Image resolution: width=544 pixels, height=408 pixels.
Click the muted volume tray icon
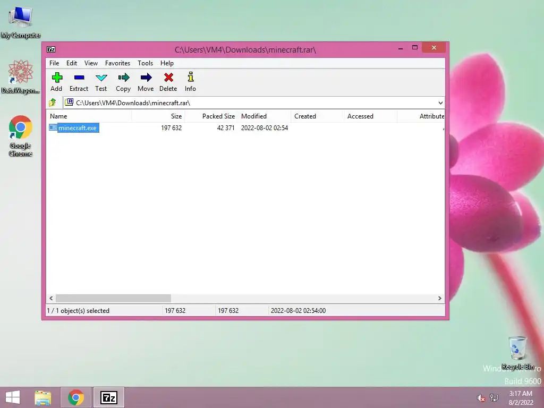(x=480, y=398)
